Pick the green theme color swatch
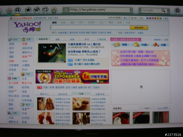This screenshot has width=183, height=137. point(155,18)
